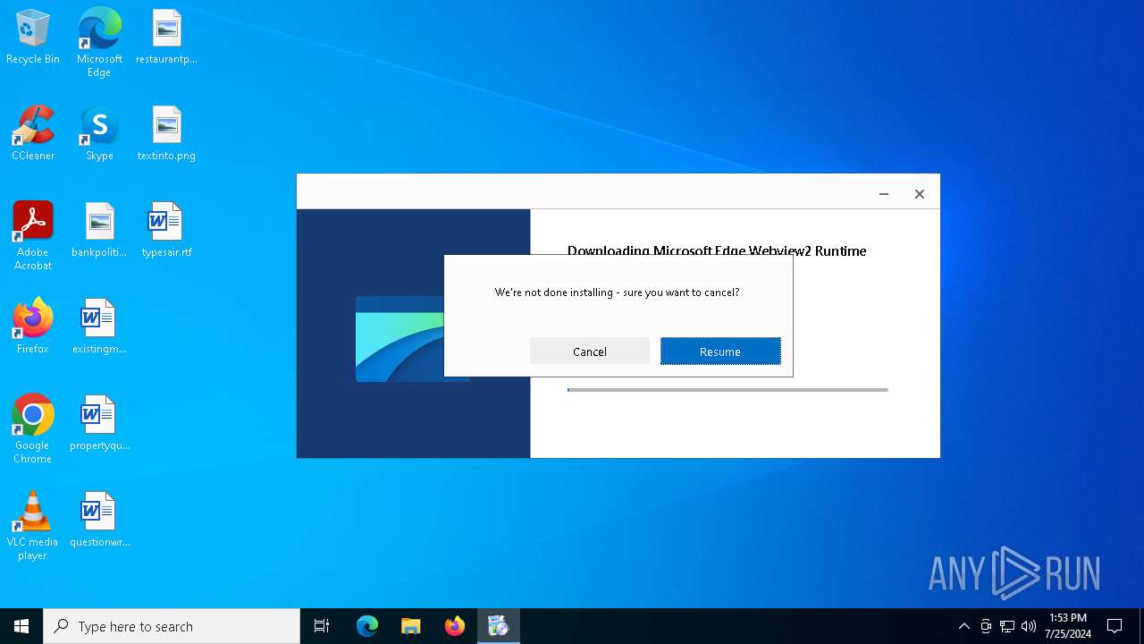
Task: Click Cancel in the confirmation dialog
Action: pyautogui.click(x=590, y=352)
